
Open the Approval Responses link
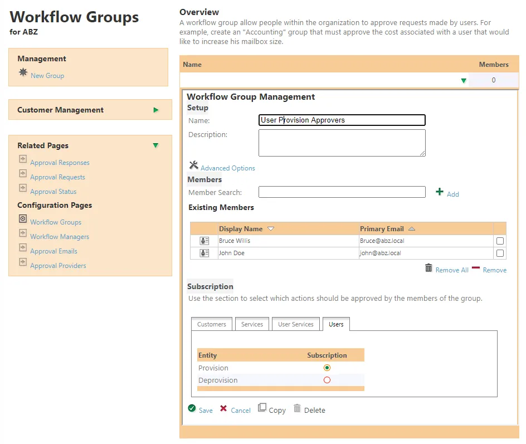[x=60, y=163]
